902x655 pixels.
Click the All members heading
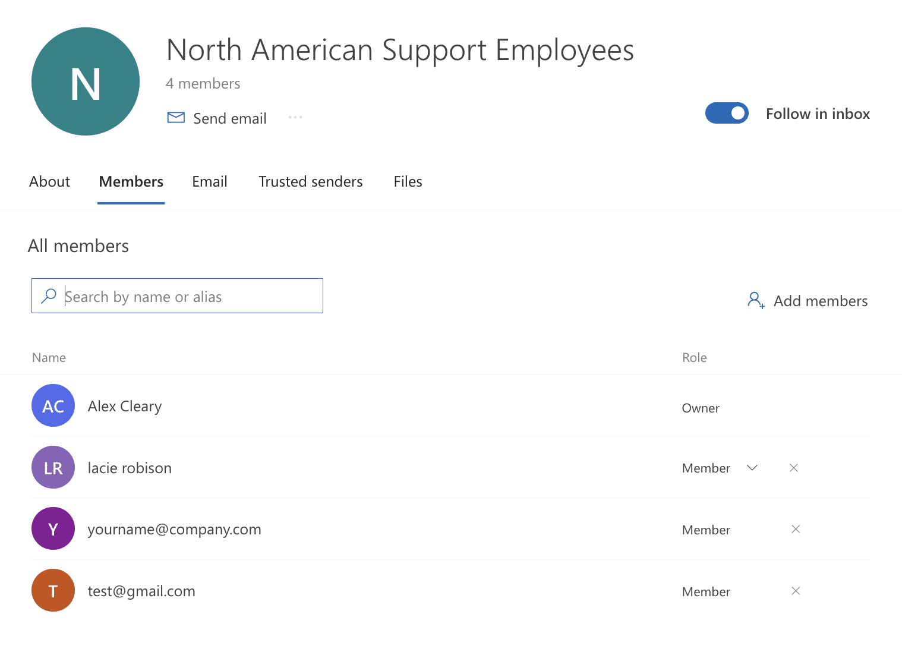coord(78,246)
